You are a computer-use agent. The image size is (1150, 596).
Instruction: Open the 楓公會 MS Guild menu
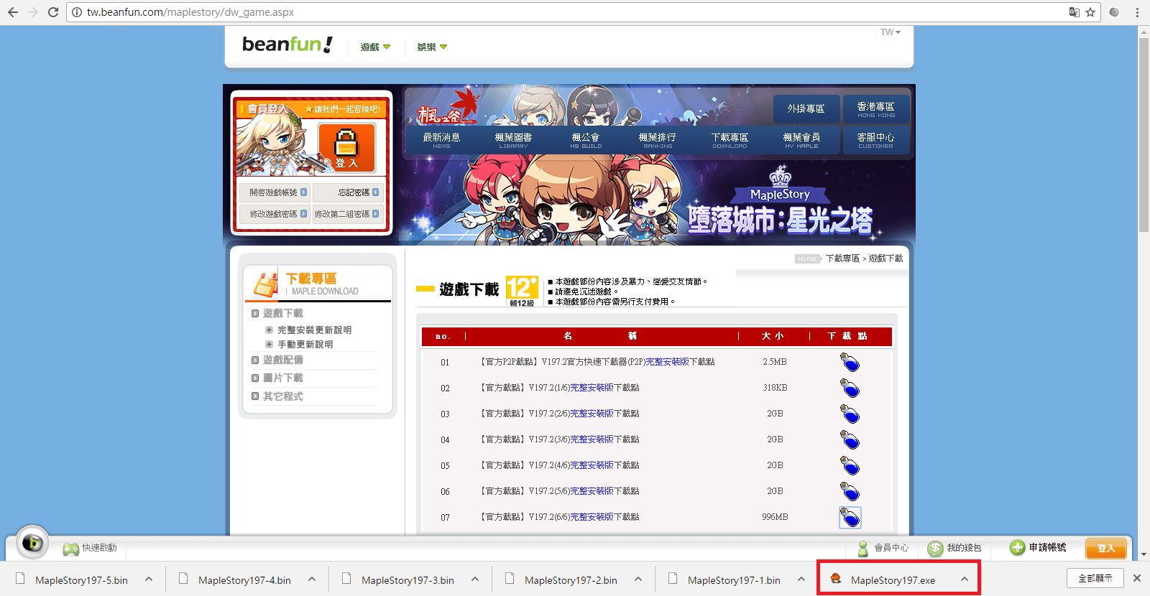coord(586,140)
